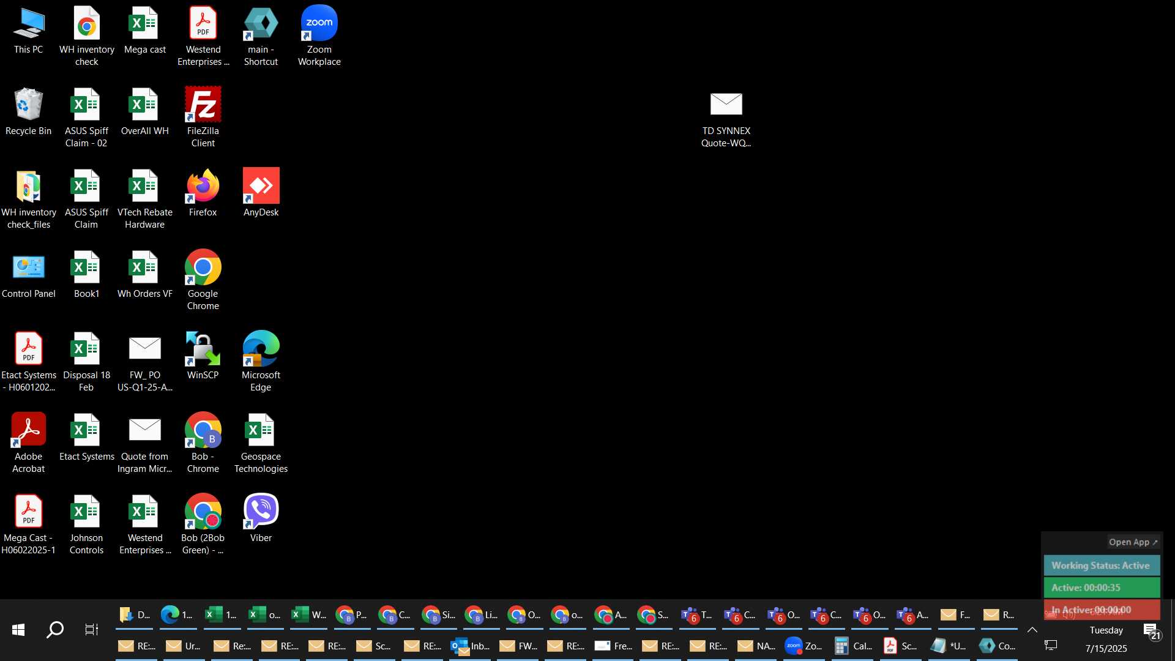Switch to the Calculator taskbar item

pos(852,646)
